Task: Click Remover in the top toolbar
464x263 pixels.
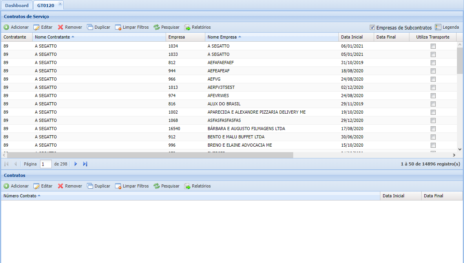Action: tap(70, 27)
